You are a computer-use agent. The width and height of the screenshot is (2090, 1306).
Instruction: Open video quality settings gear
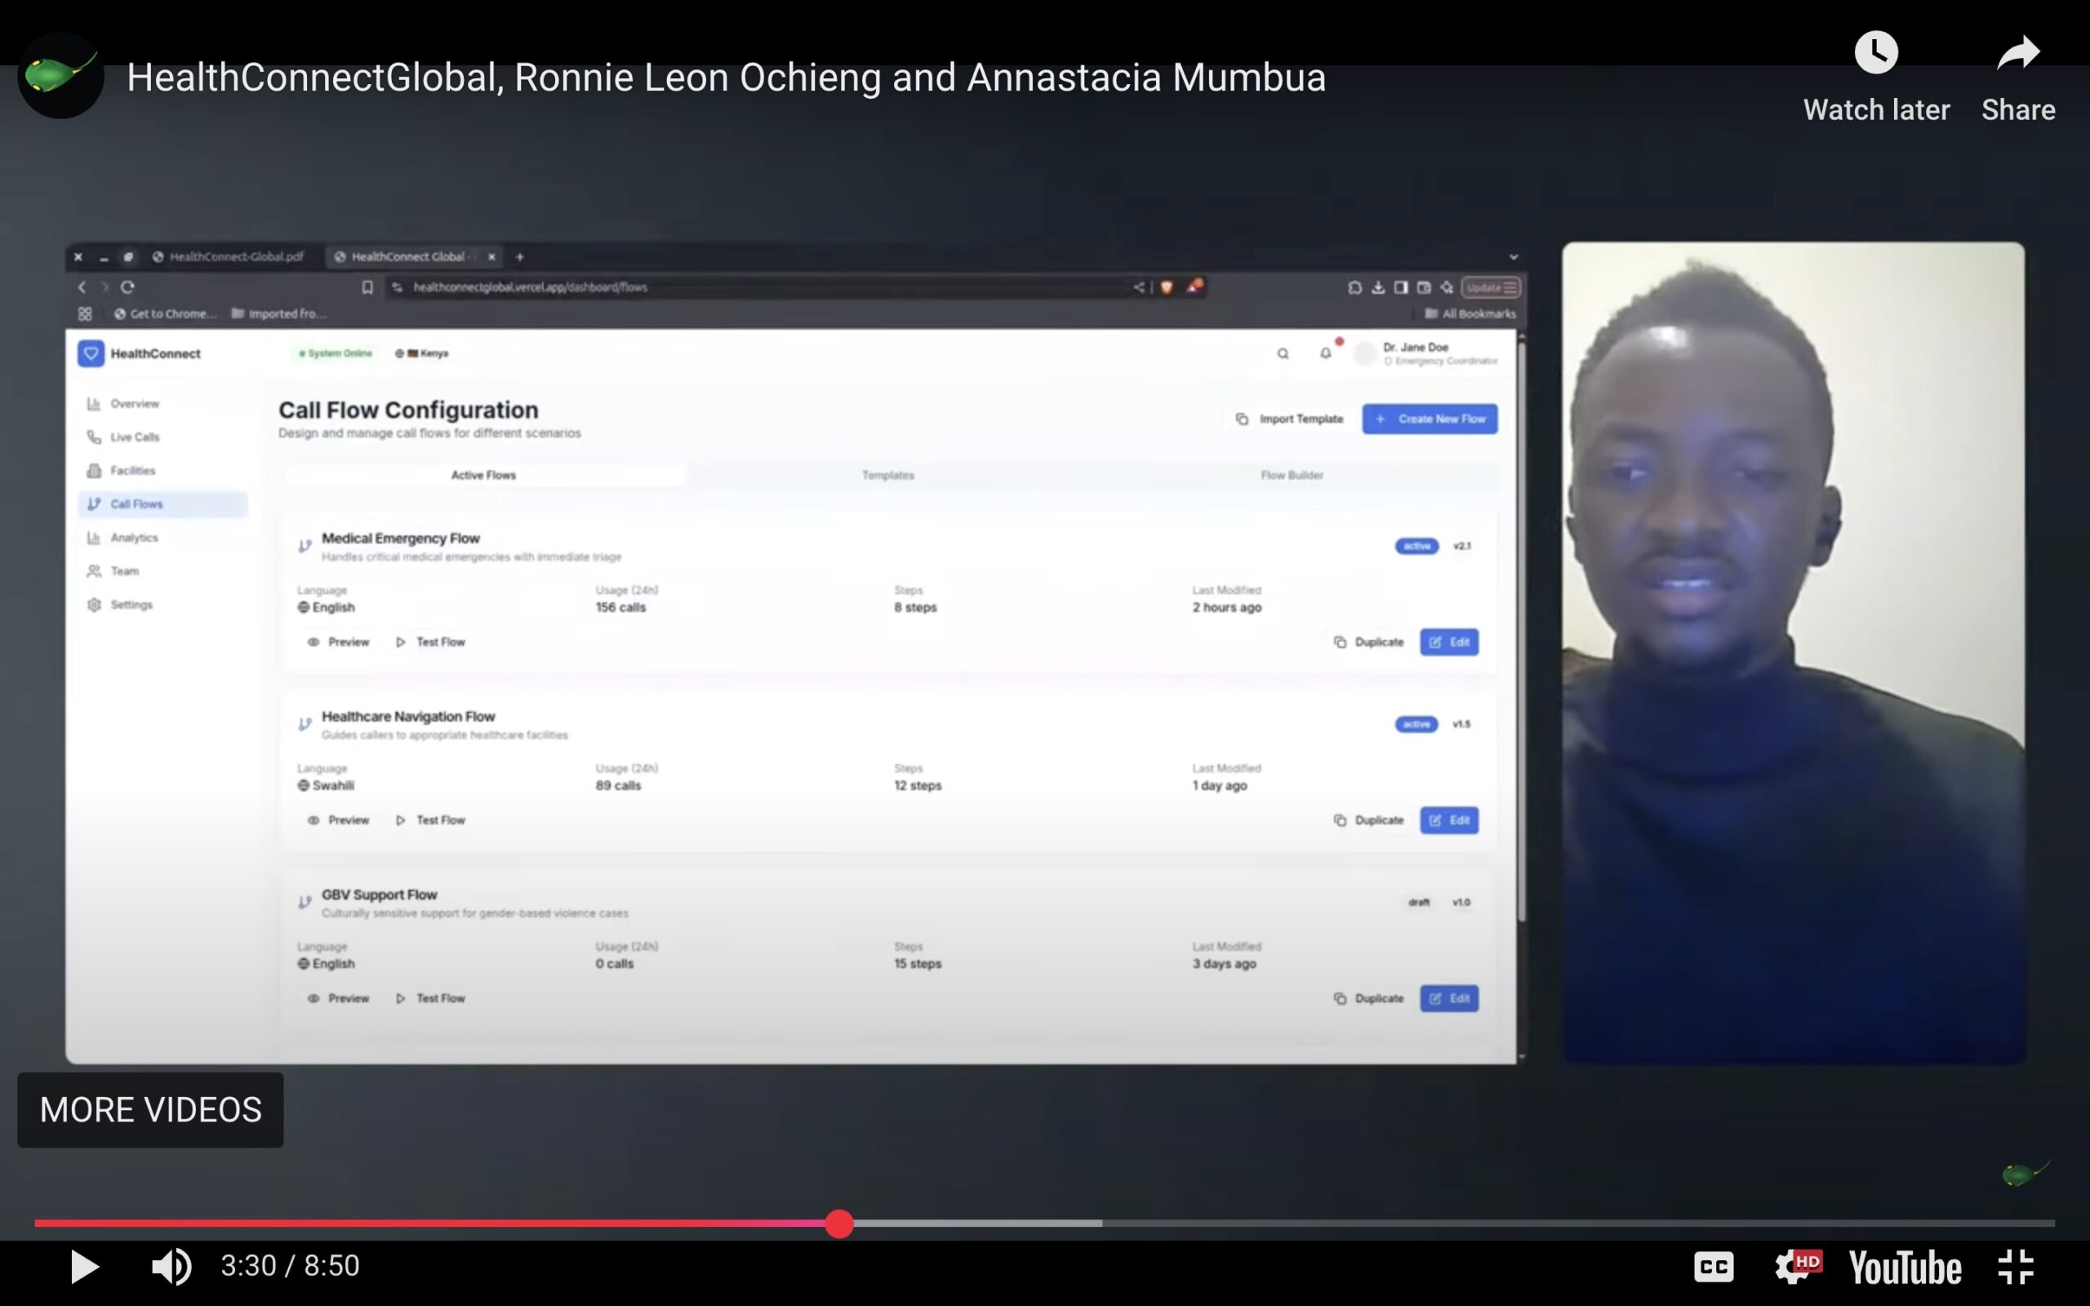[1797, 1266]
